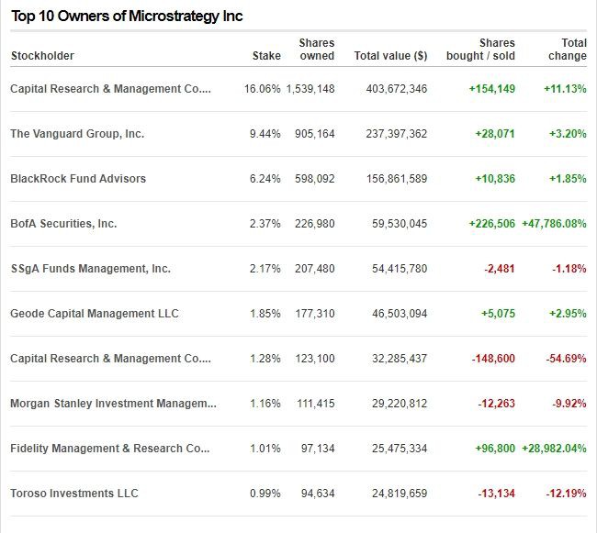Click the Top 10 Owners of Microstrategy title
The height and width of the screenshot is (533, 597).
(x=127, y=17)
